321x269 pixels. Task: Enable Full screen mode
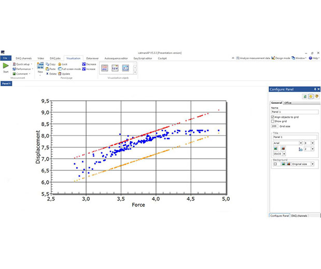[69, 69]
